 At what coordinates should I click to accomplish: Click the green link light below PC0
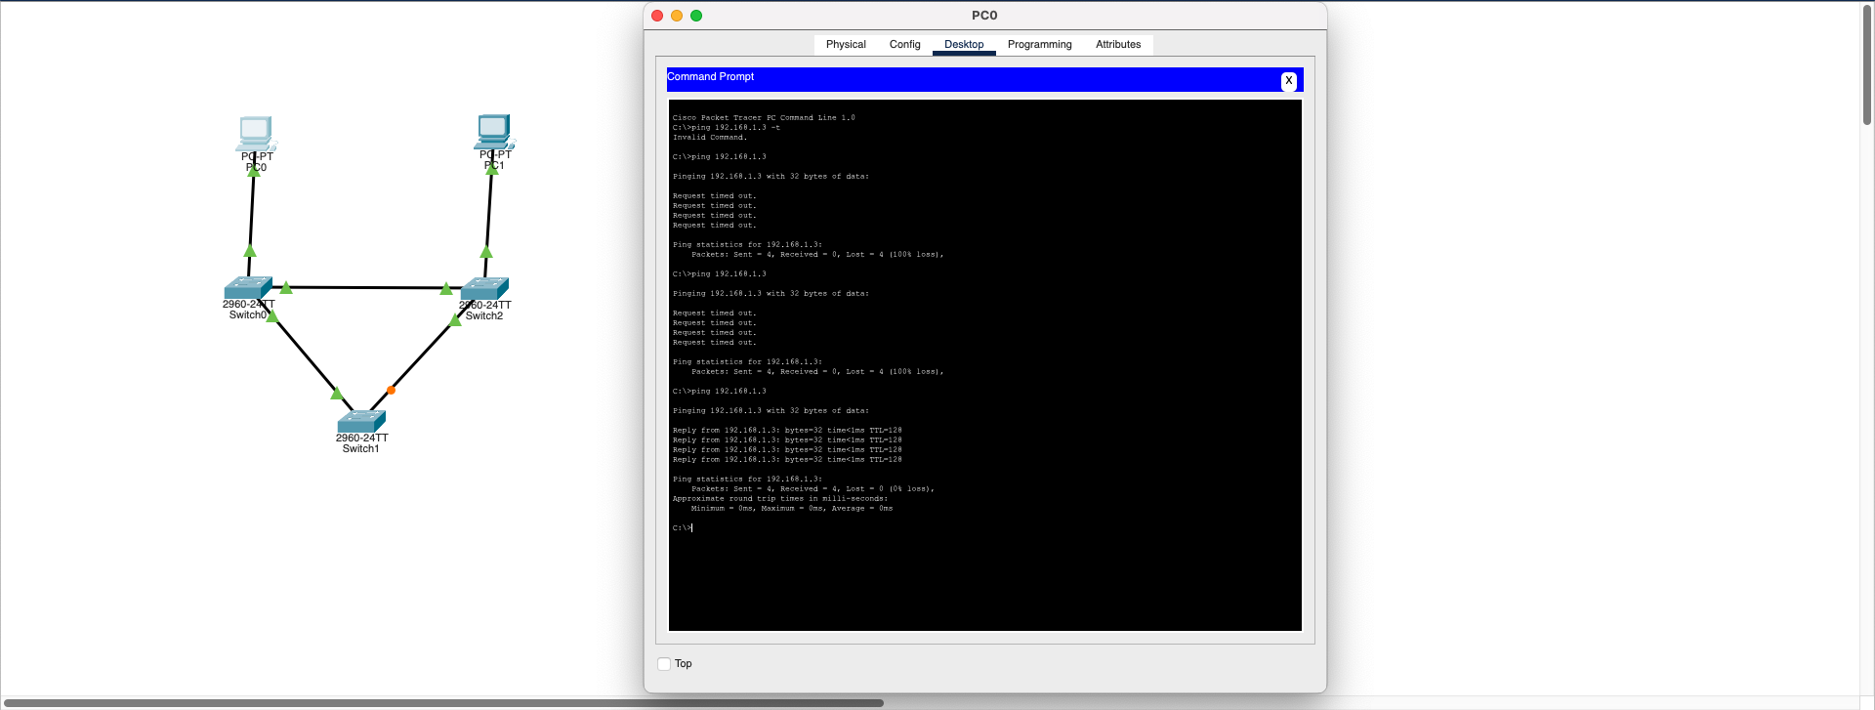254,173
